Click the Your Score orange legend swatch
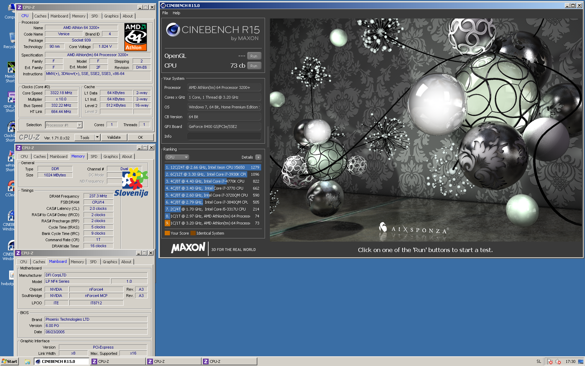The image size is (585, 366). click(x=167, y=233)
